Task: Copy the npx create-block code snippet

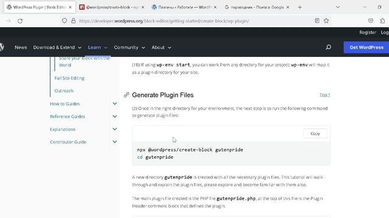Action: pyautogui.click(x=315, y=133)
